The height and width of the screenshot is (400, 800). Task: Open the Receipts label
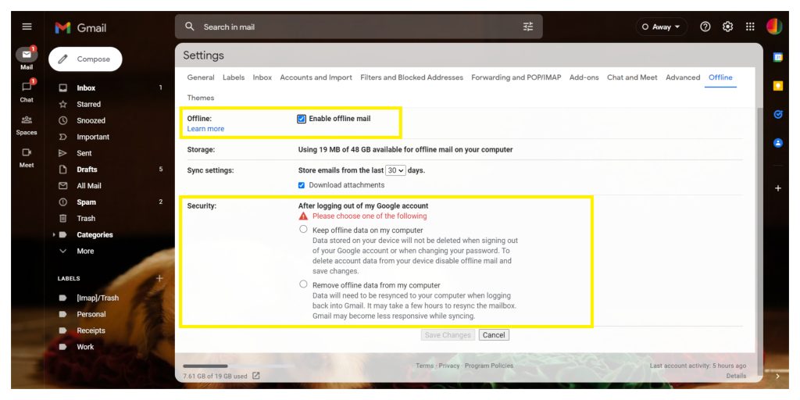tap(91, 330)
